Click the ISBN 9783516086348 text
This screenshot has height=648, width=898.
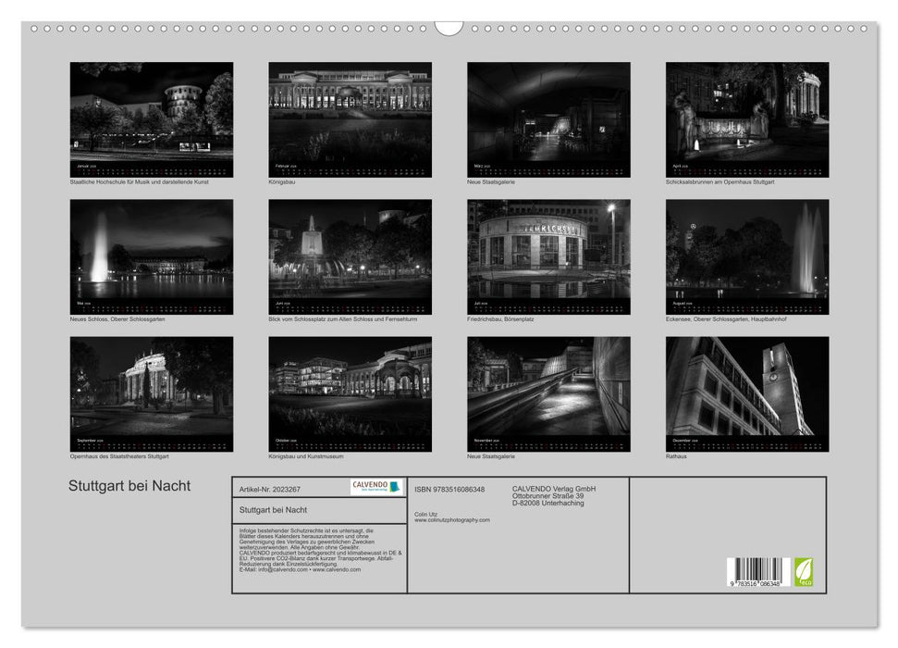pyautogui.click(x=449, y=489)
